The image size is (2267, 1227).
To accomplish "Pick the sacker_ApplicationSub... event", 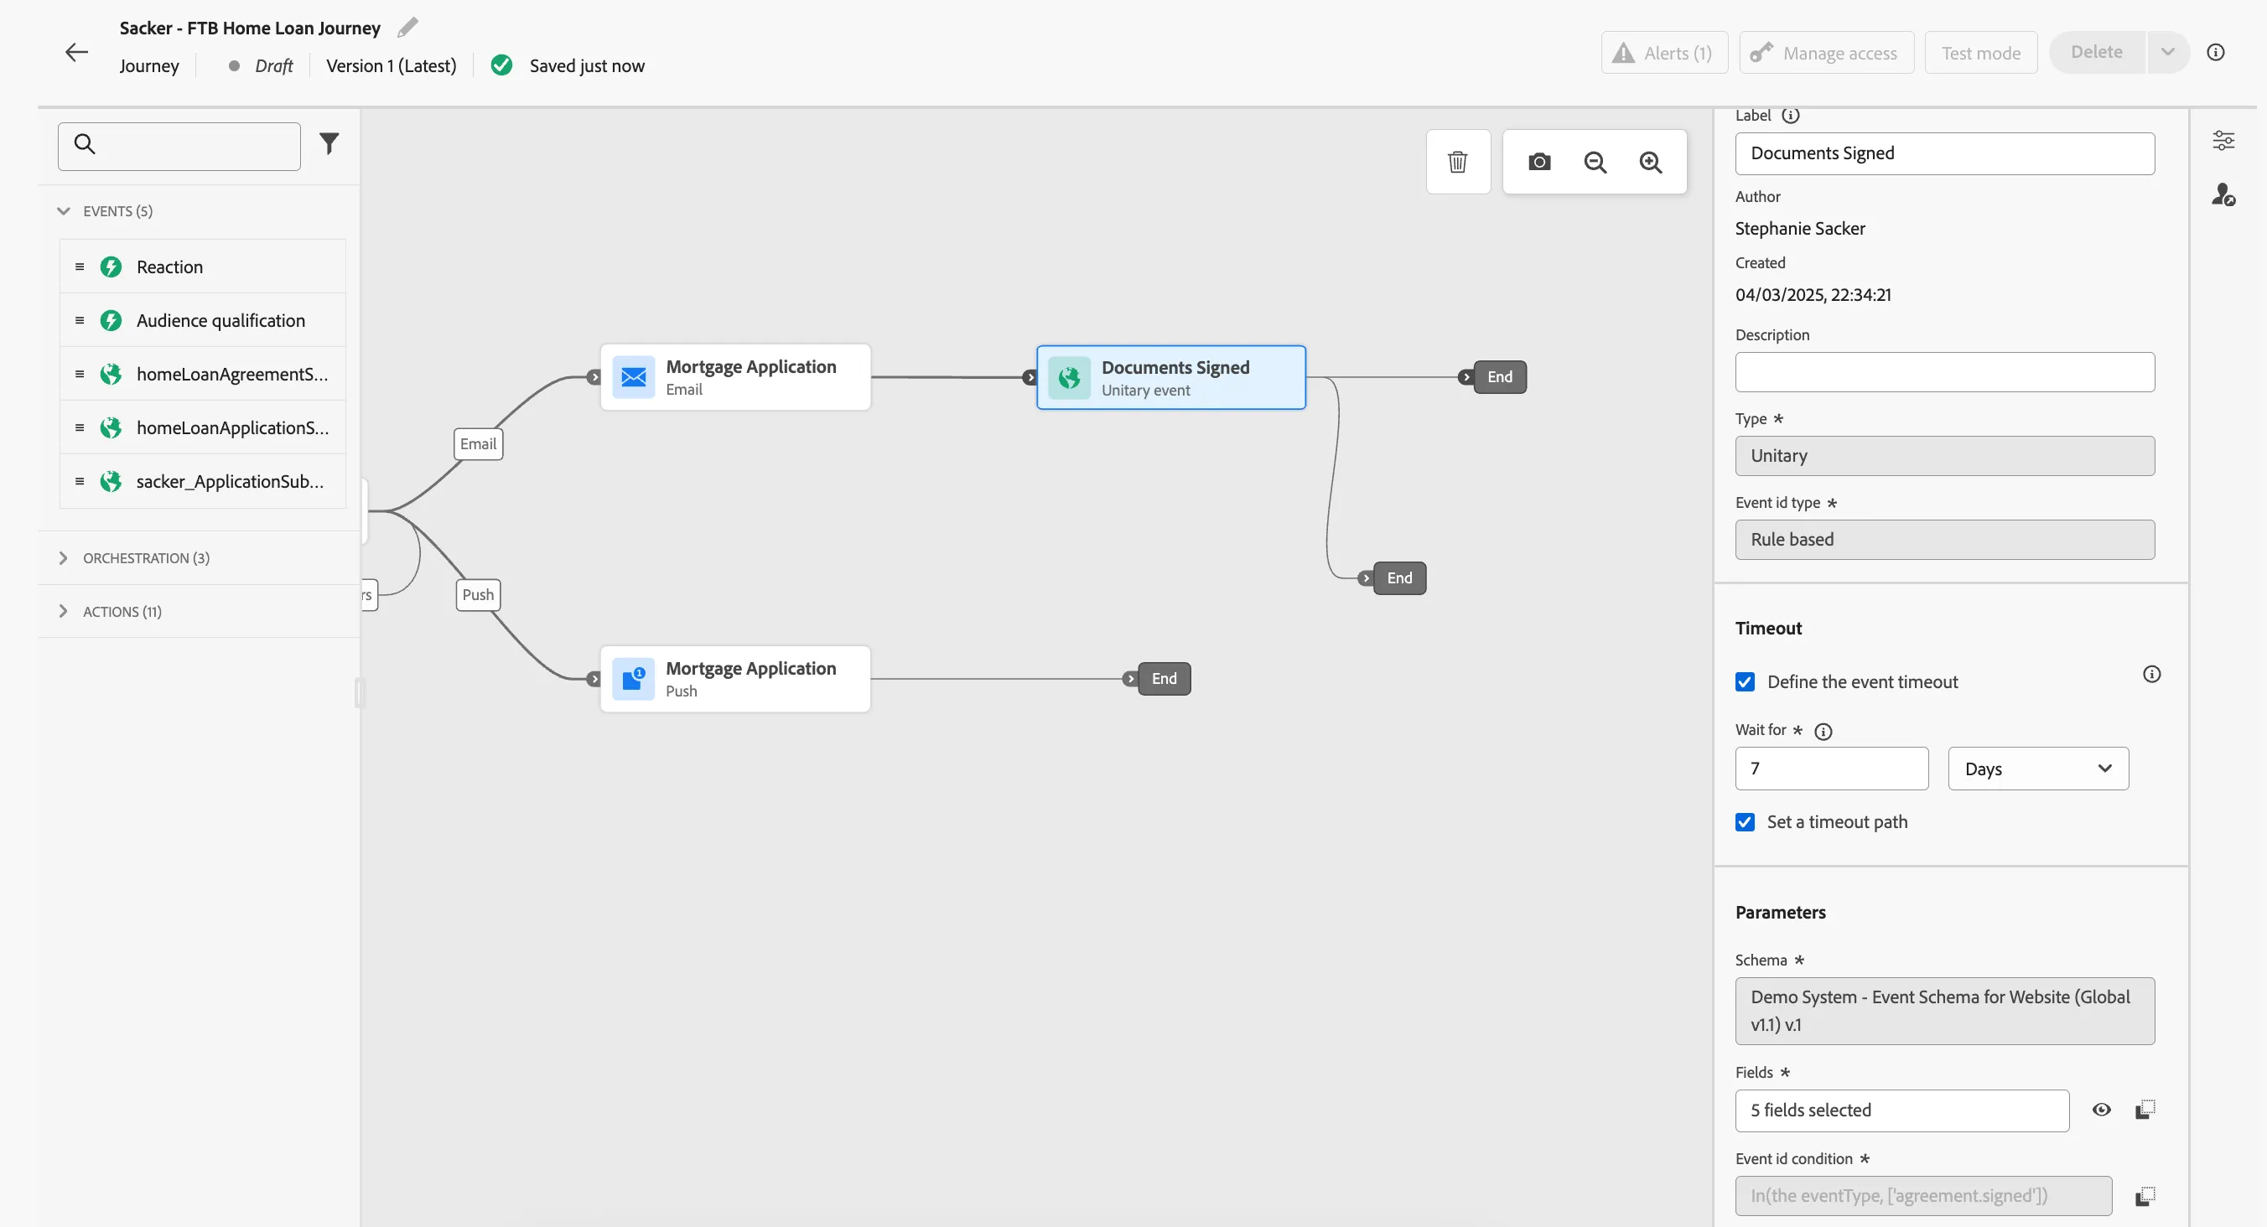I will click(202, 481).
